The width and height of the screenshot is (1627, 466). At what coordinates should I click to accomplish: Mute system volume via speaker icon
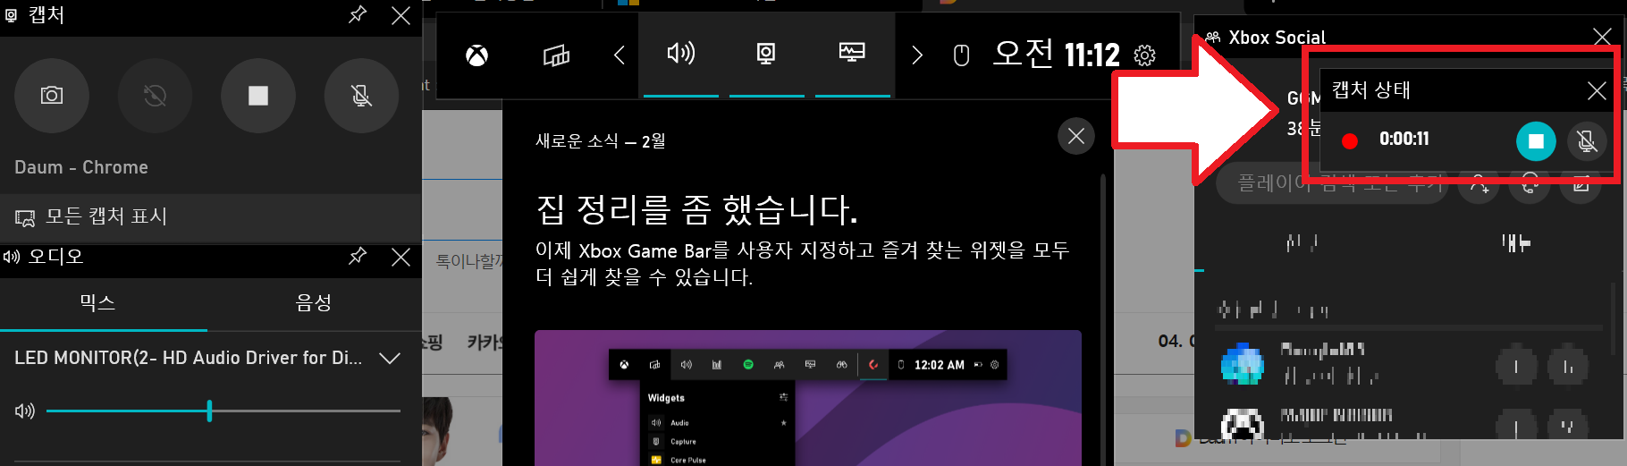24,411
